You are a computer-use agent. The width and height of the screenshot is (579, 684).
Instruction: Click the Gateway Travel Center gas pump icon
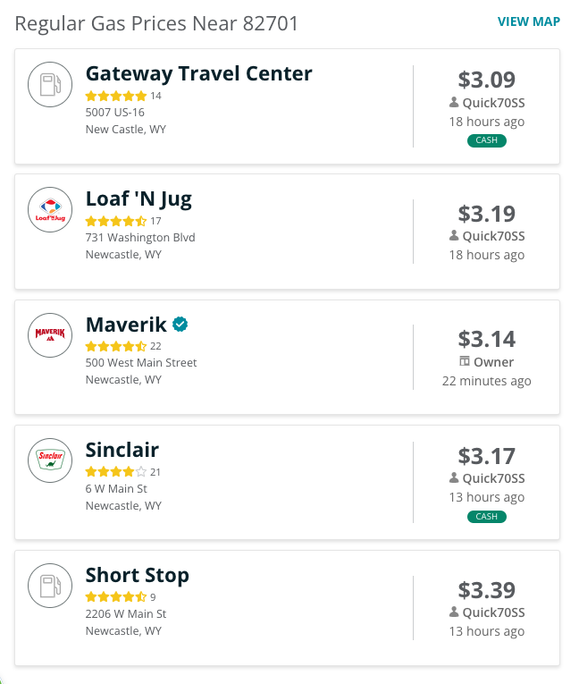point(50,84)
